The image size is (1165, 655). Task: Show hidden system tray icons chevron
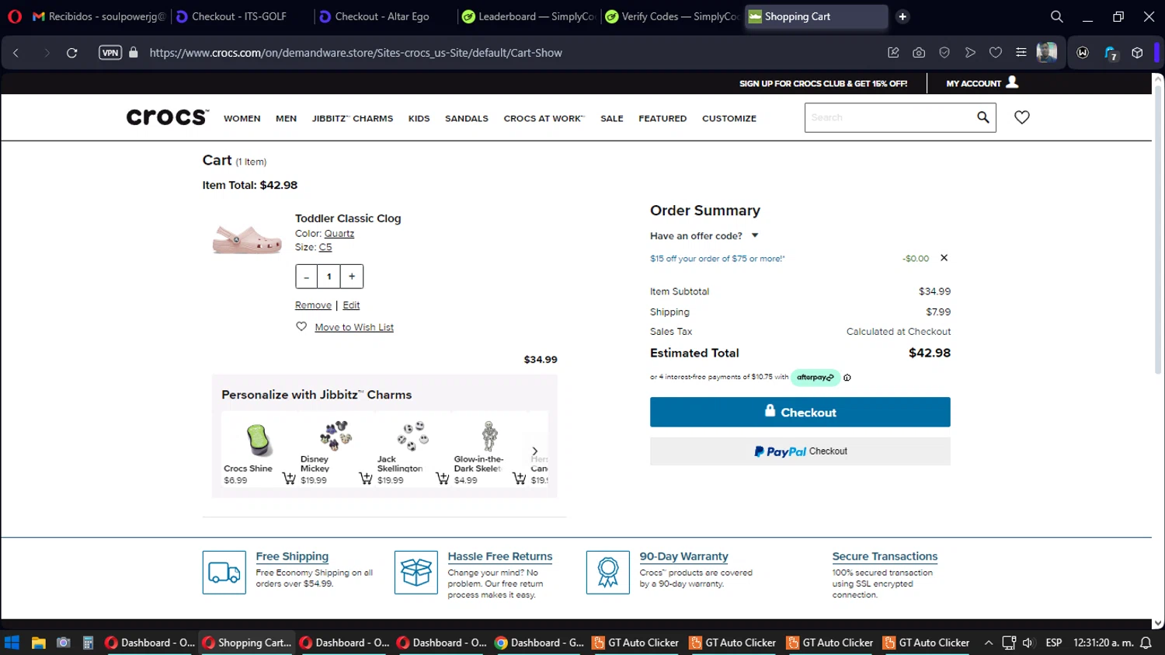pos(988,643)
